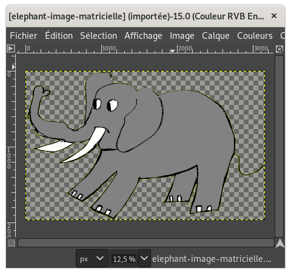Click the vertical scrollbar
Viewport: 291px width, 274px height.
tap(279, 146)
